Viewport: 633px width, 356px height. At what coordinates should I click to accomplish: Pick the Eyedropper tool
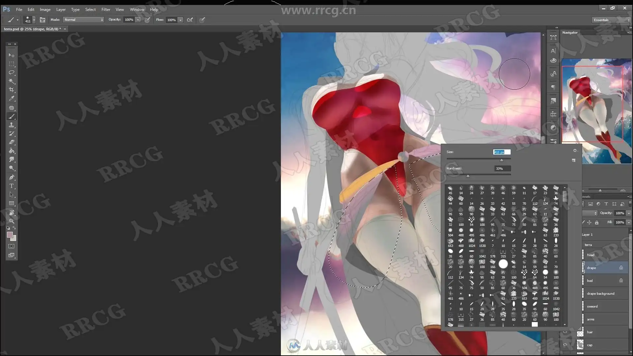pos(12,98)
